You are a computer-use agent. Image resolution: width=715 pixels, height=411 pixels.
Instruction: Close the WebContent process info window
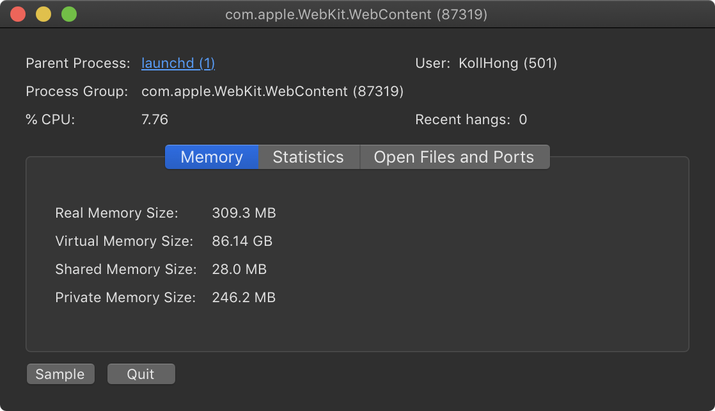coord(18,14)
